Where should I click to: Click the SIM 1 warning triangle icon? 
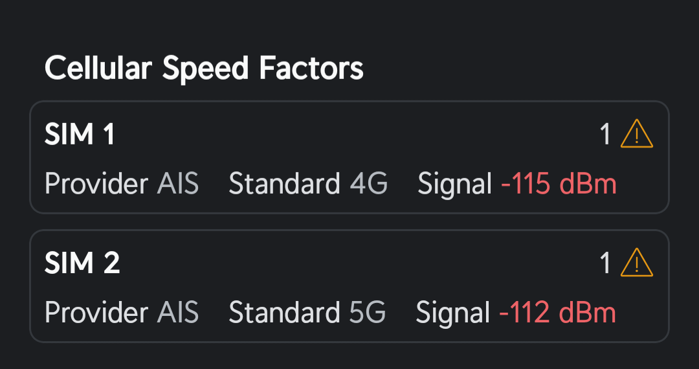tap(637, 135)
